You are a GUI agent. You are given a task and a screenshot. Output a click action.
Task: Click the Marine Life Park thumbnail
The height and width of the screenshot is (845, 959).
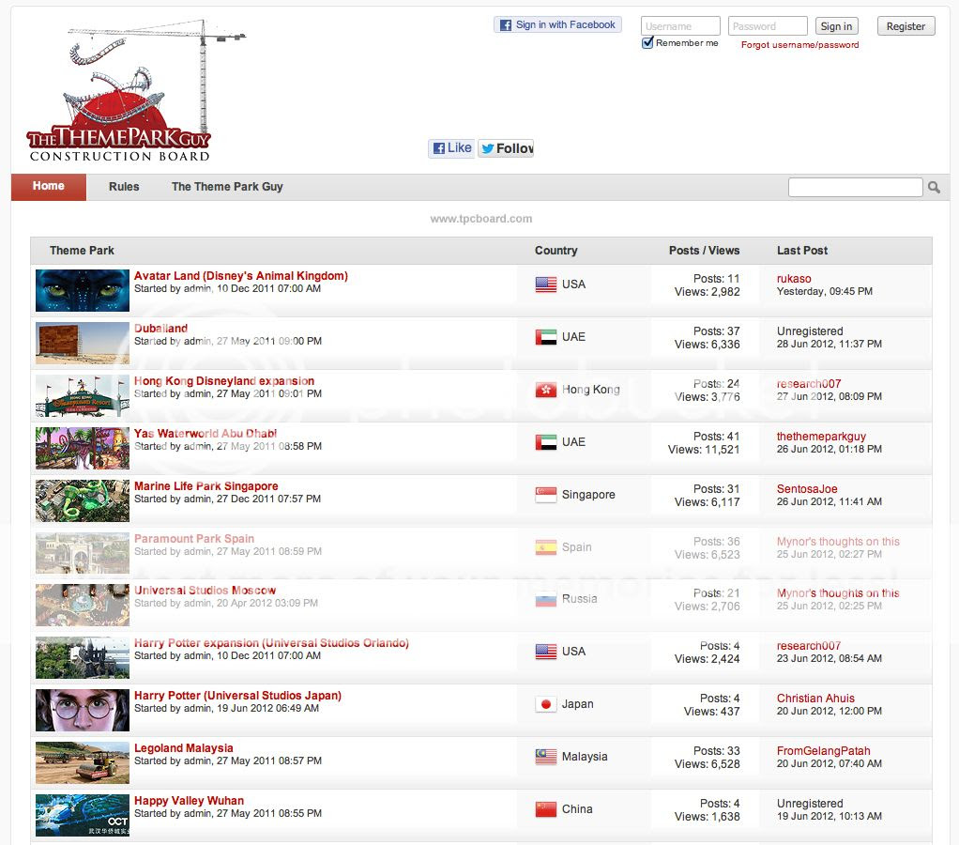(83, 501)
